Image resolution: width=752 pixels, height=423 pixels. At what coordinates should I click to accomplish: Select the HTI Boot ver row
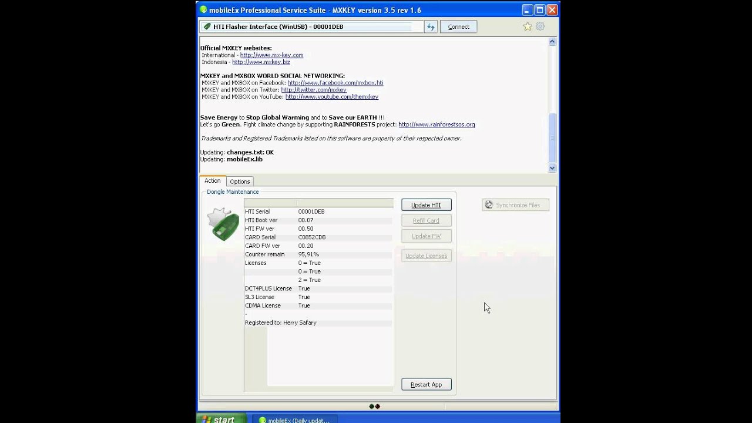(x=318, y=220)
